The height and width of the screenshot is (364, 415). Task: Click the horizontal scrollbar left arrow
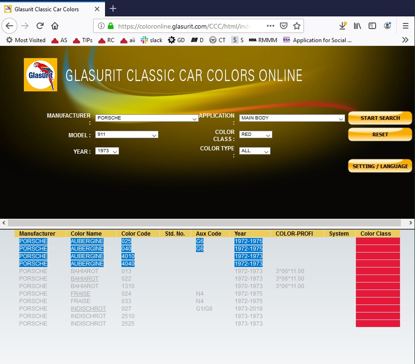point(4,223)
